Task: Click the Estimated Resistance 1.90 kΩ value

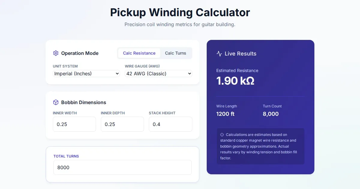Action: point(235,81)
